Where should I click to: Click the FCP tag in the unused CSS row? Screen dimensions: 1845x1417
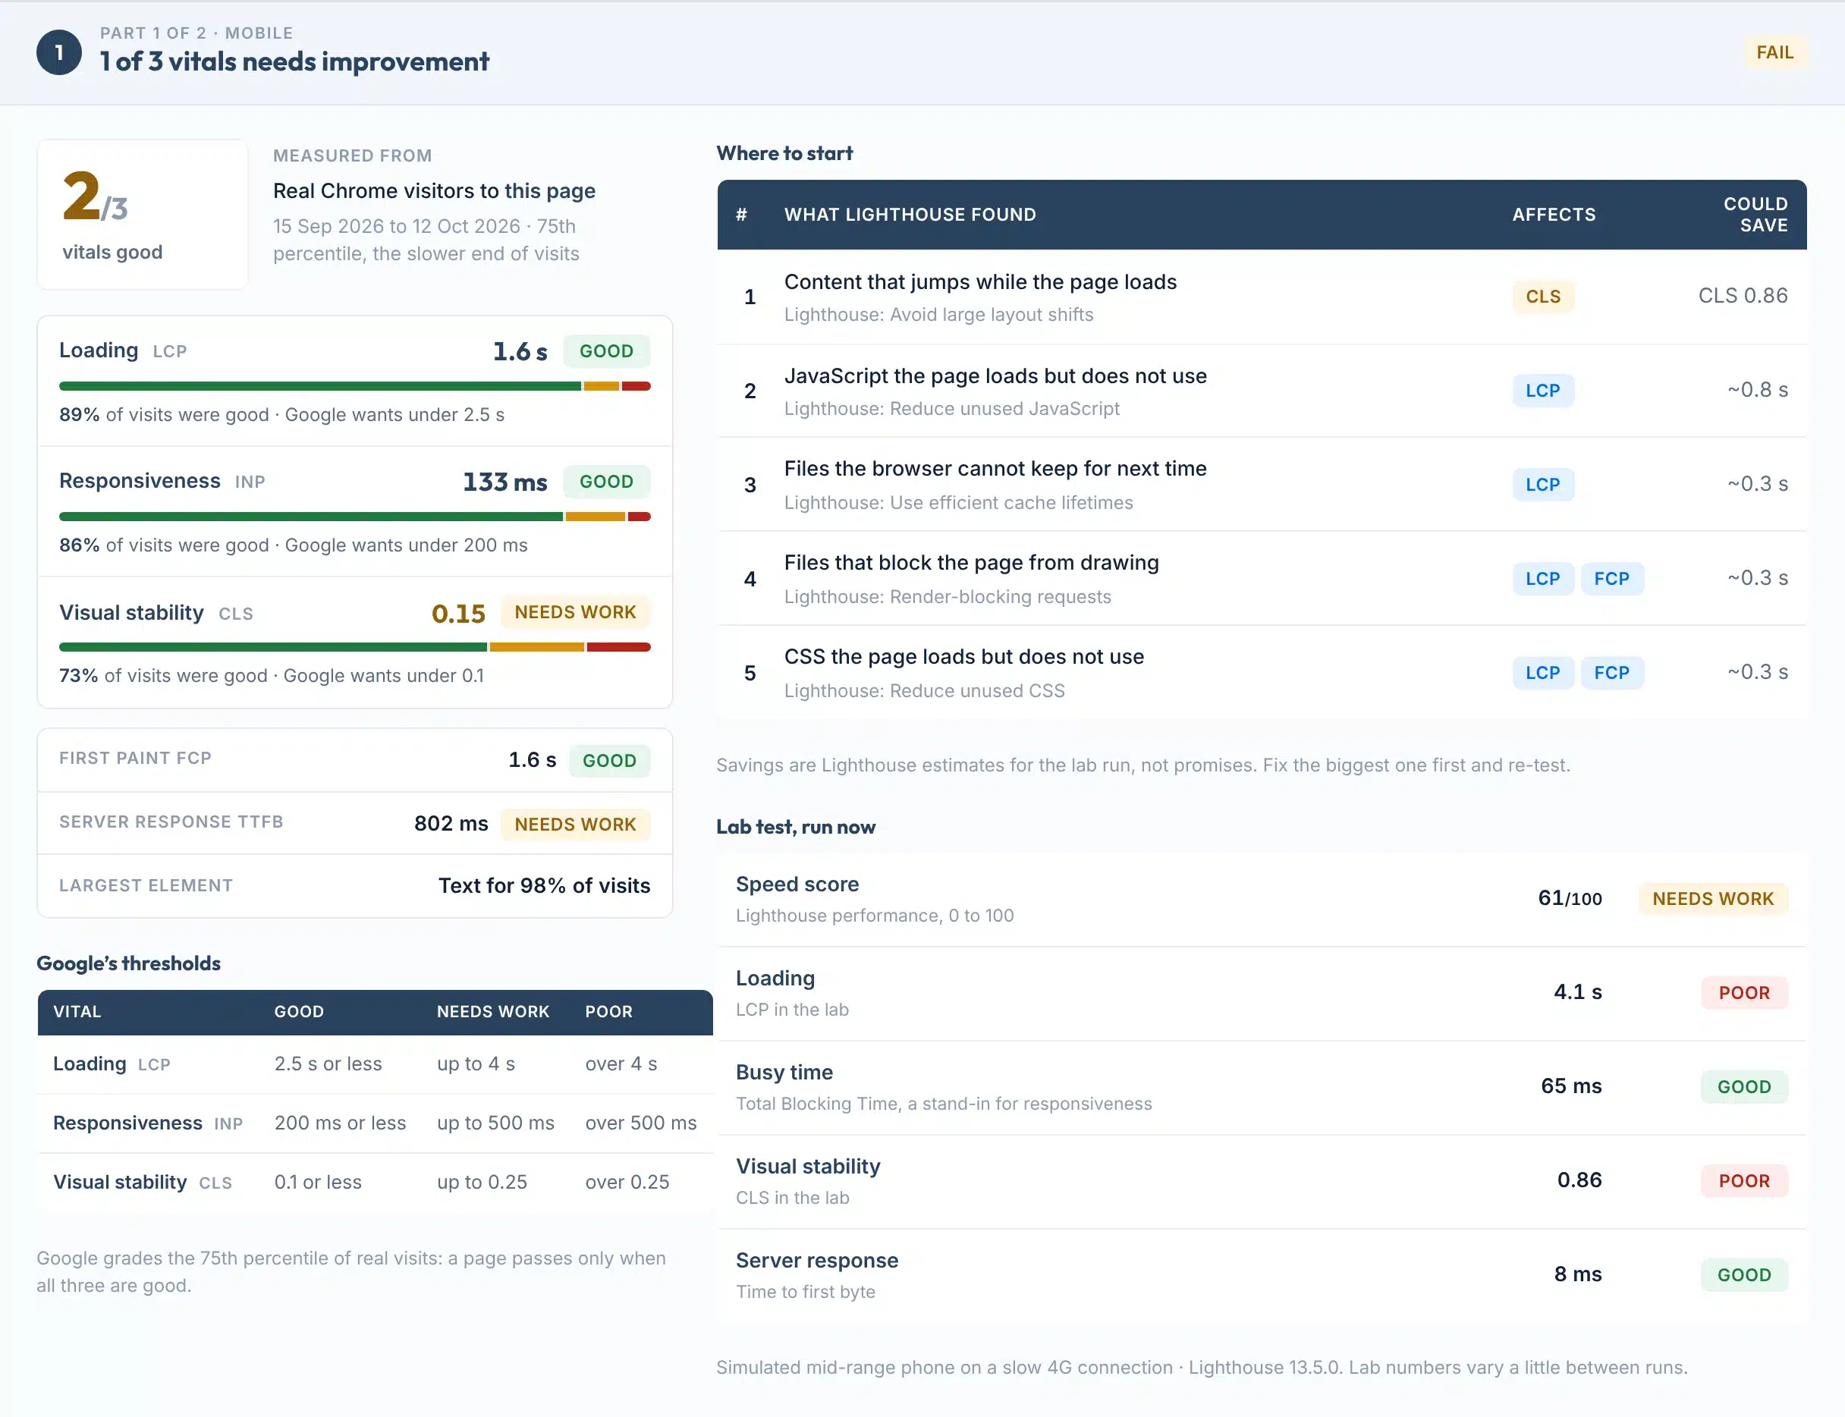pyautogui.click(x=1611, y=673)
